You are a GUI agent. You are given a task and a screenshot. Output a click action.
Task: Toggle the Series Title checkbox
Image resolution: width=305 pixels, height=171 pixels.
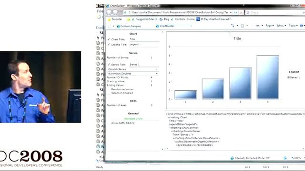(109, 65)
